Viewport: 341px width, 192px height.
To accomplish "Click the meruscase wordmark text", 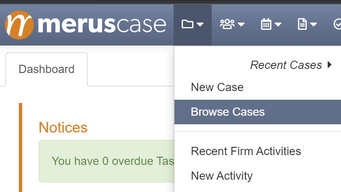I will pos(102,25).
